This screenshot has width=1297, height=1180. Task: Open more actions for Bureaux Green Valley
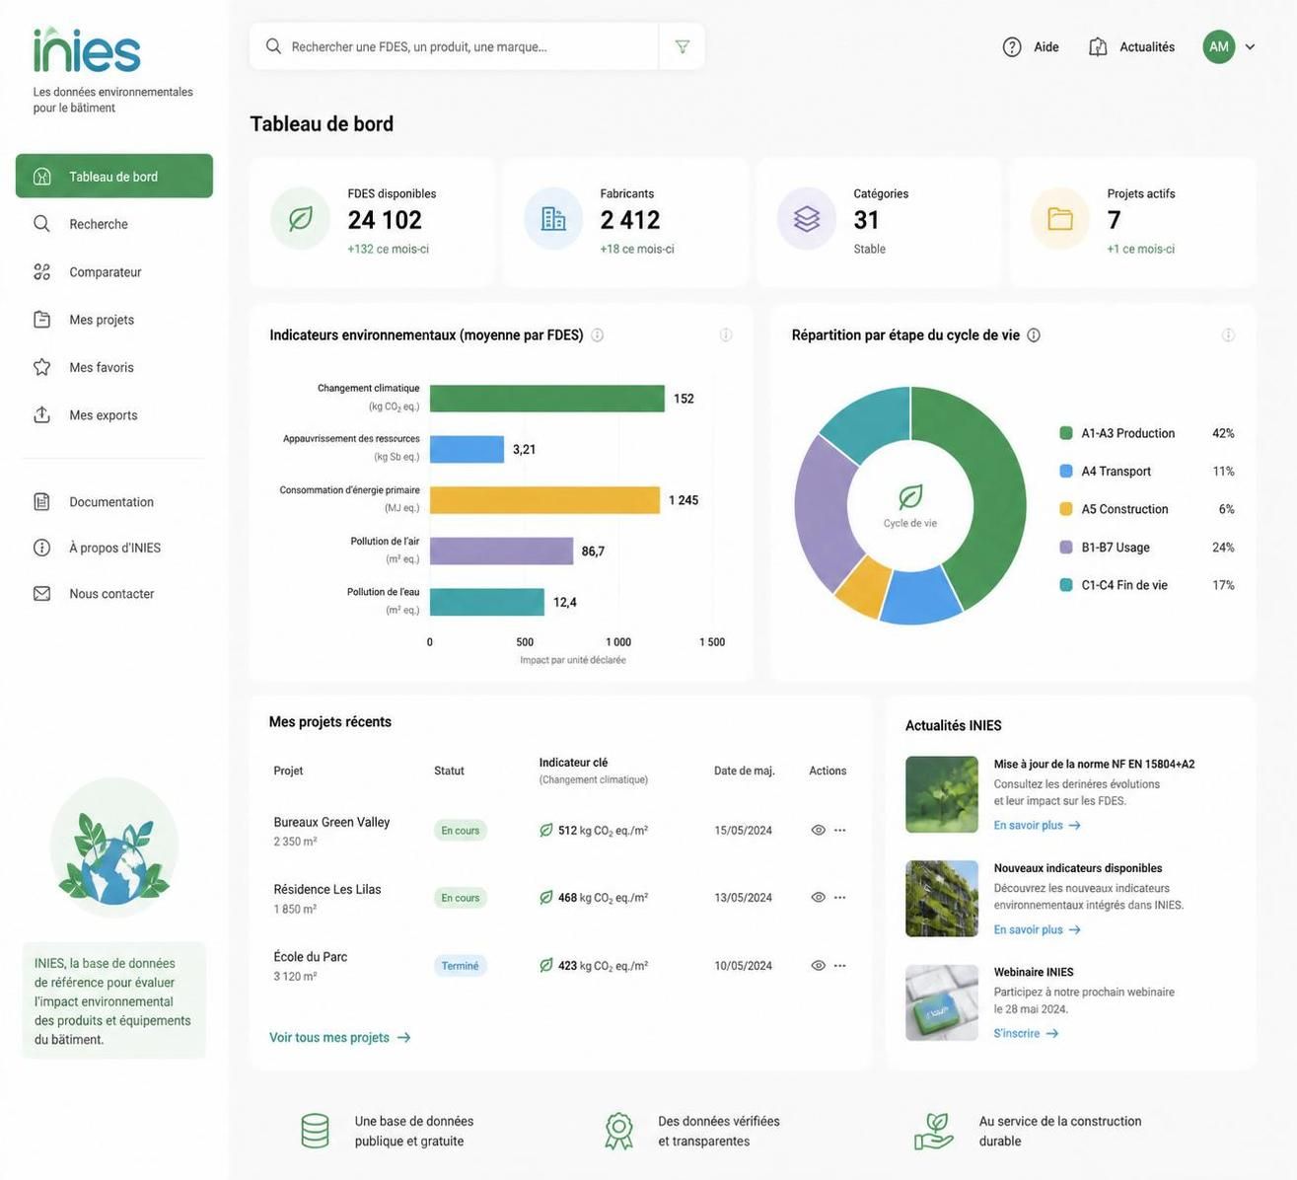pos(840,831)
